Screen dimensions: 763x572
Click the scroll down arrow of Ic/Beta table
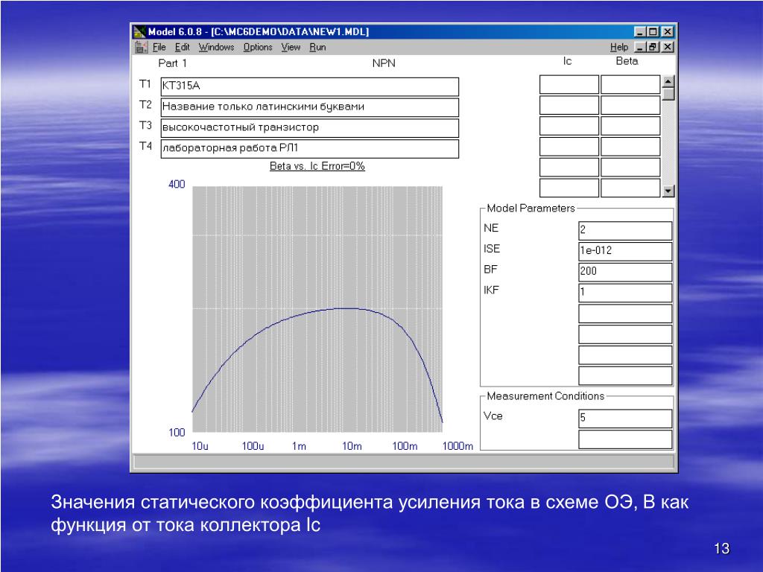tap(668, 191)
